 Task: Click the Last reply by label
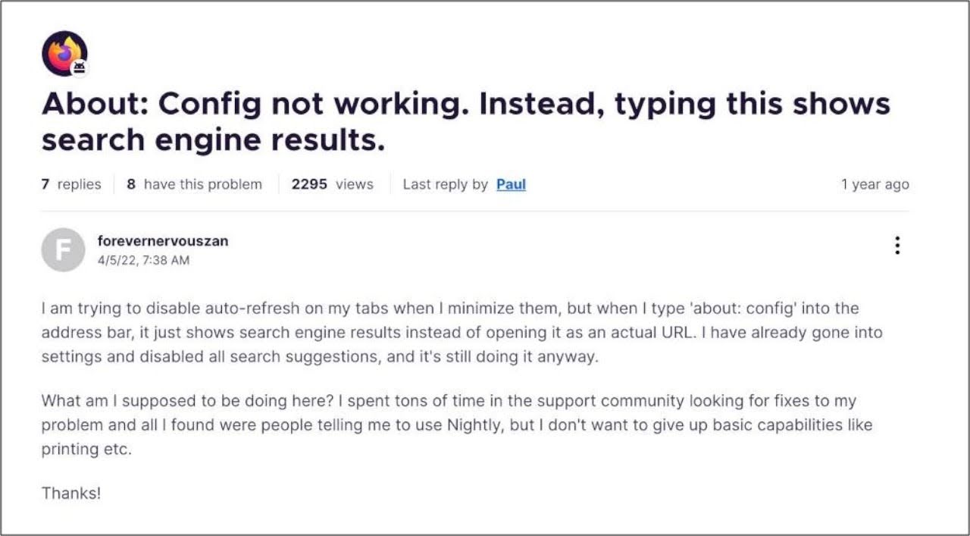pyautogui.click(x=445, y=184)
